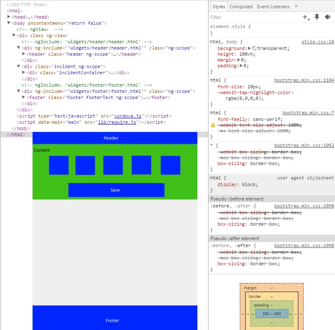The height and width of the screenshot is (330, 335).
Task: Click the warning icon beside -webkit-text-size-adjust
Action: tap(213, 125)
